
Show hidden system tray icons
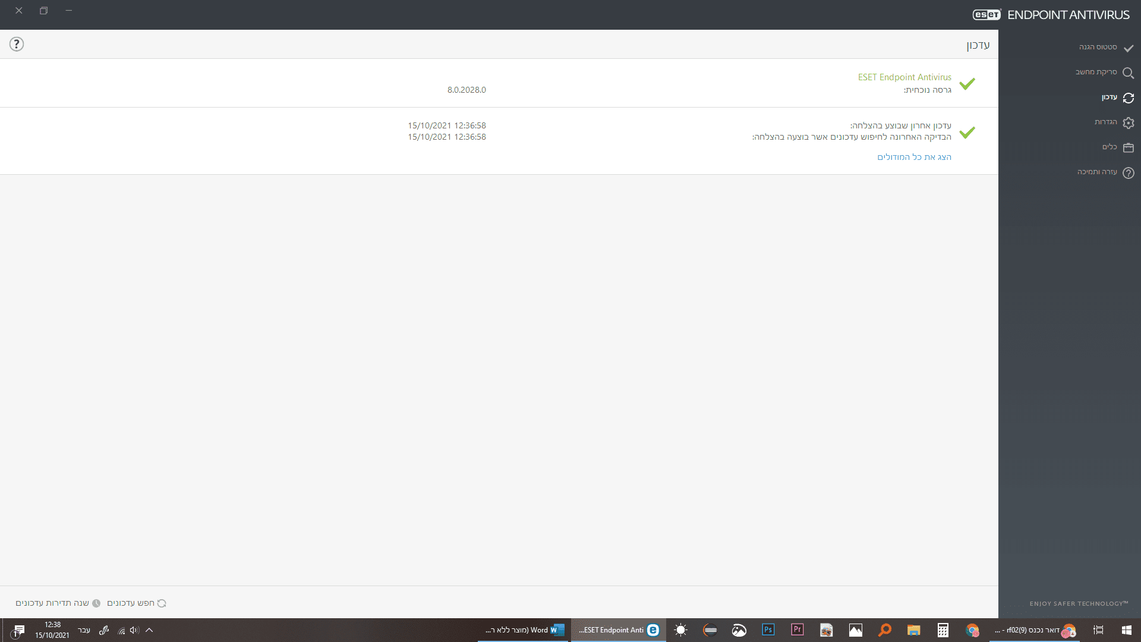(x=149, y=630)
